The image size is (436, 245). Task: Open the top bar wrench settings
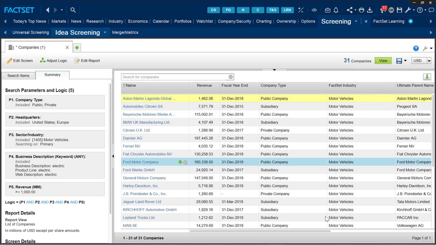click(x=408, y=10)
